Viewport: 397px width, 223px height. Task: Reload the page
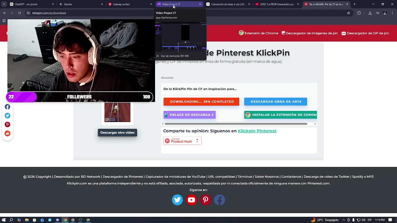[19, 13]
